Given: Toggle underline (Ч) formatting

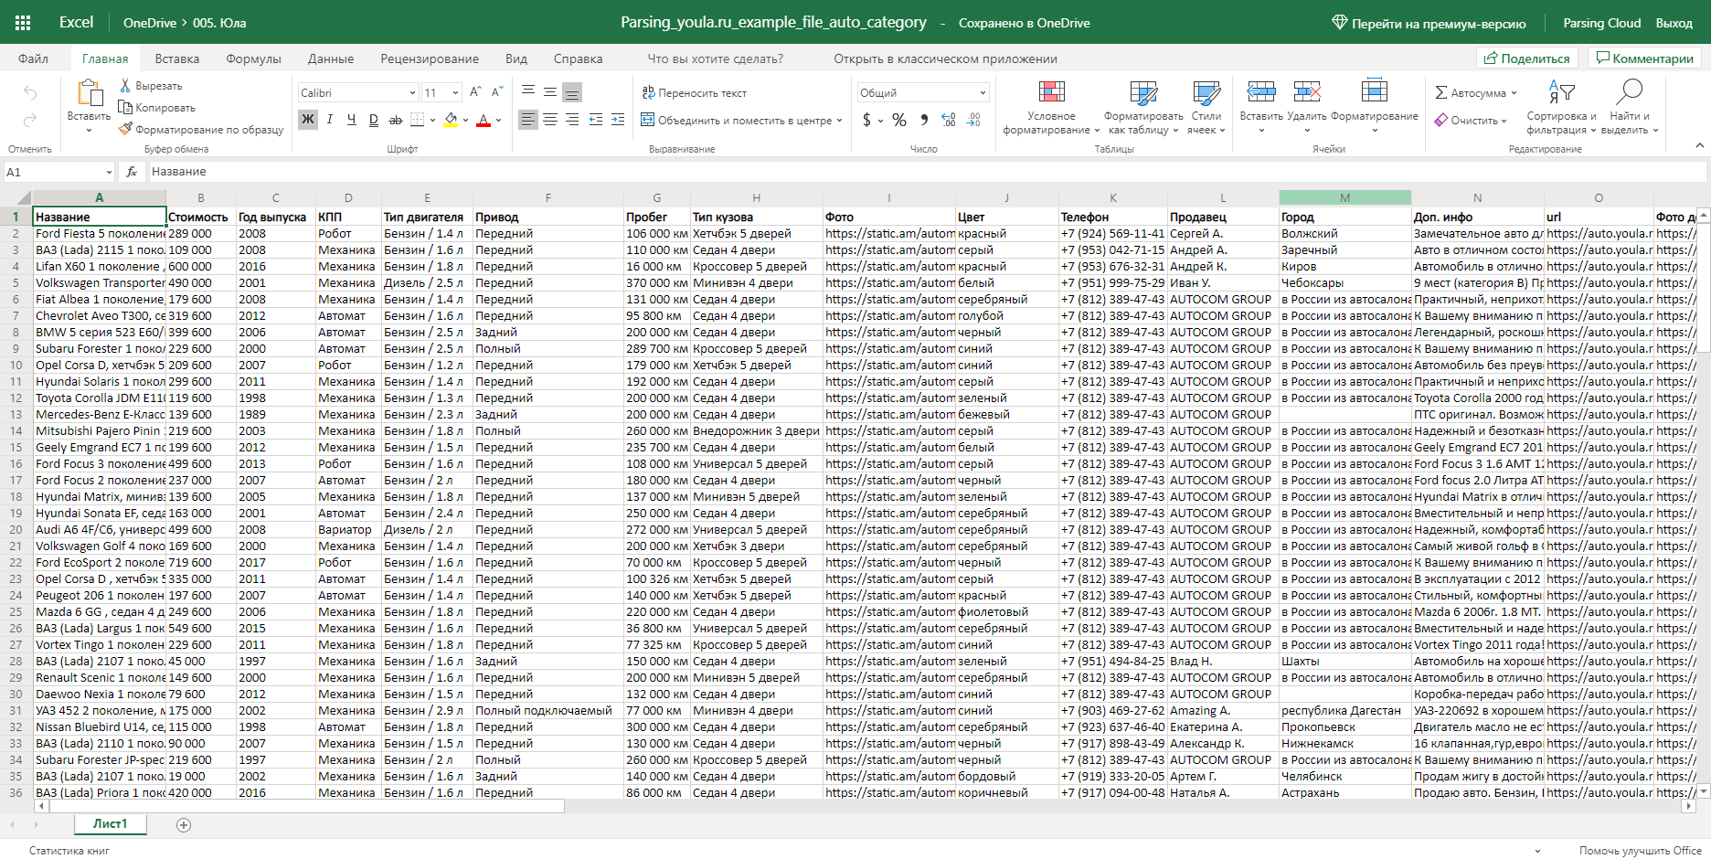Looking at the screenshot, I should point(352,120).
